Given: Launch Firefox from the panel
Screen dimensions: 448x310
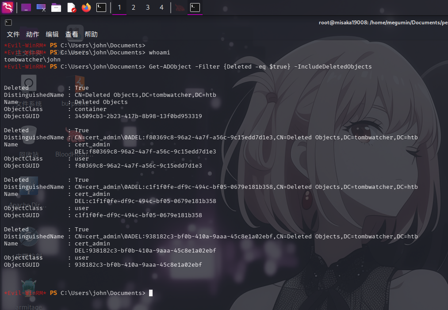Looking at the screenshot, I should pos(86,8).
